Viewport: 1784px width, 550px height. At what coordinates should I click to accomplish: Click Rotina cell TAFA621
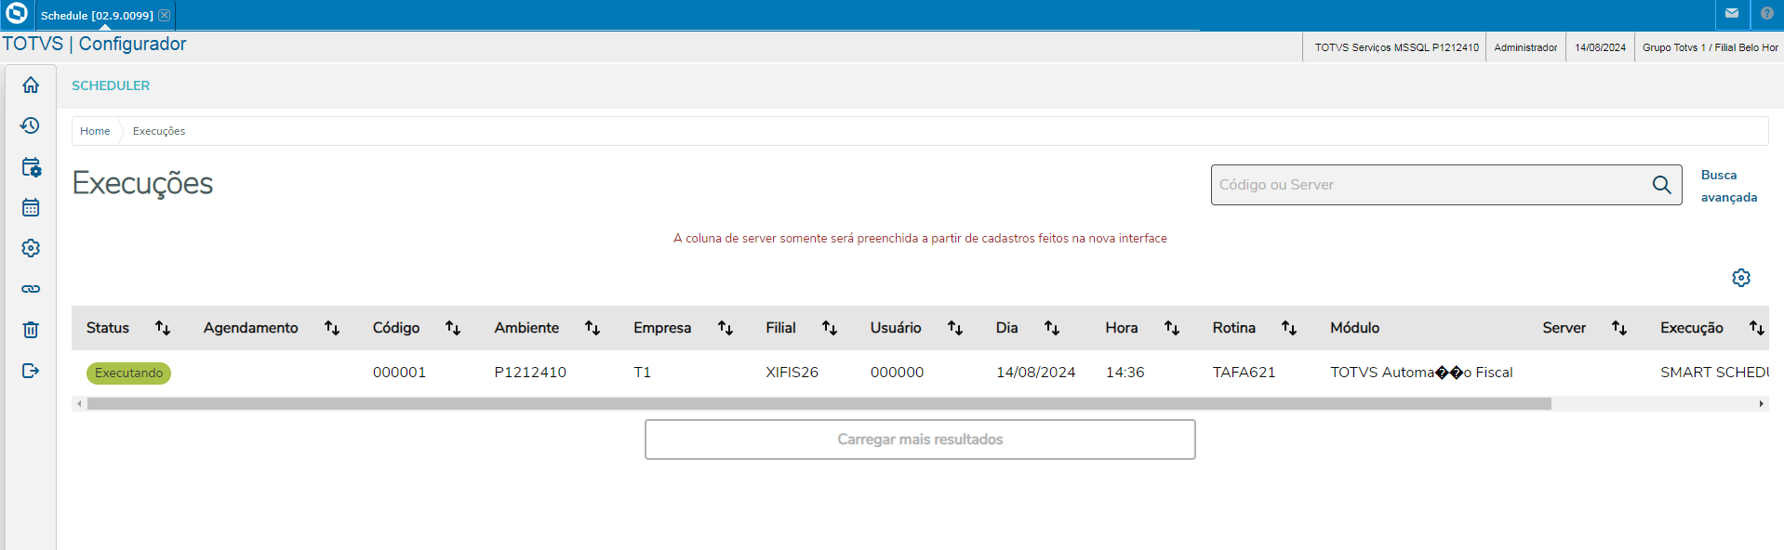pos(1244,373)
